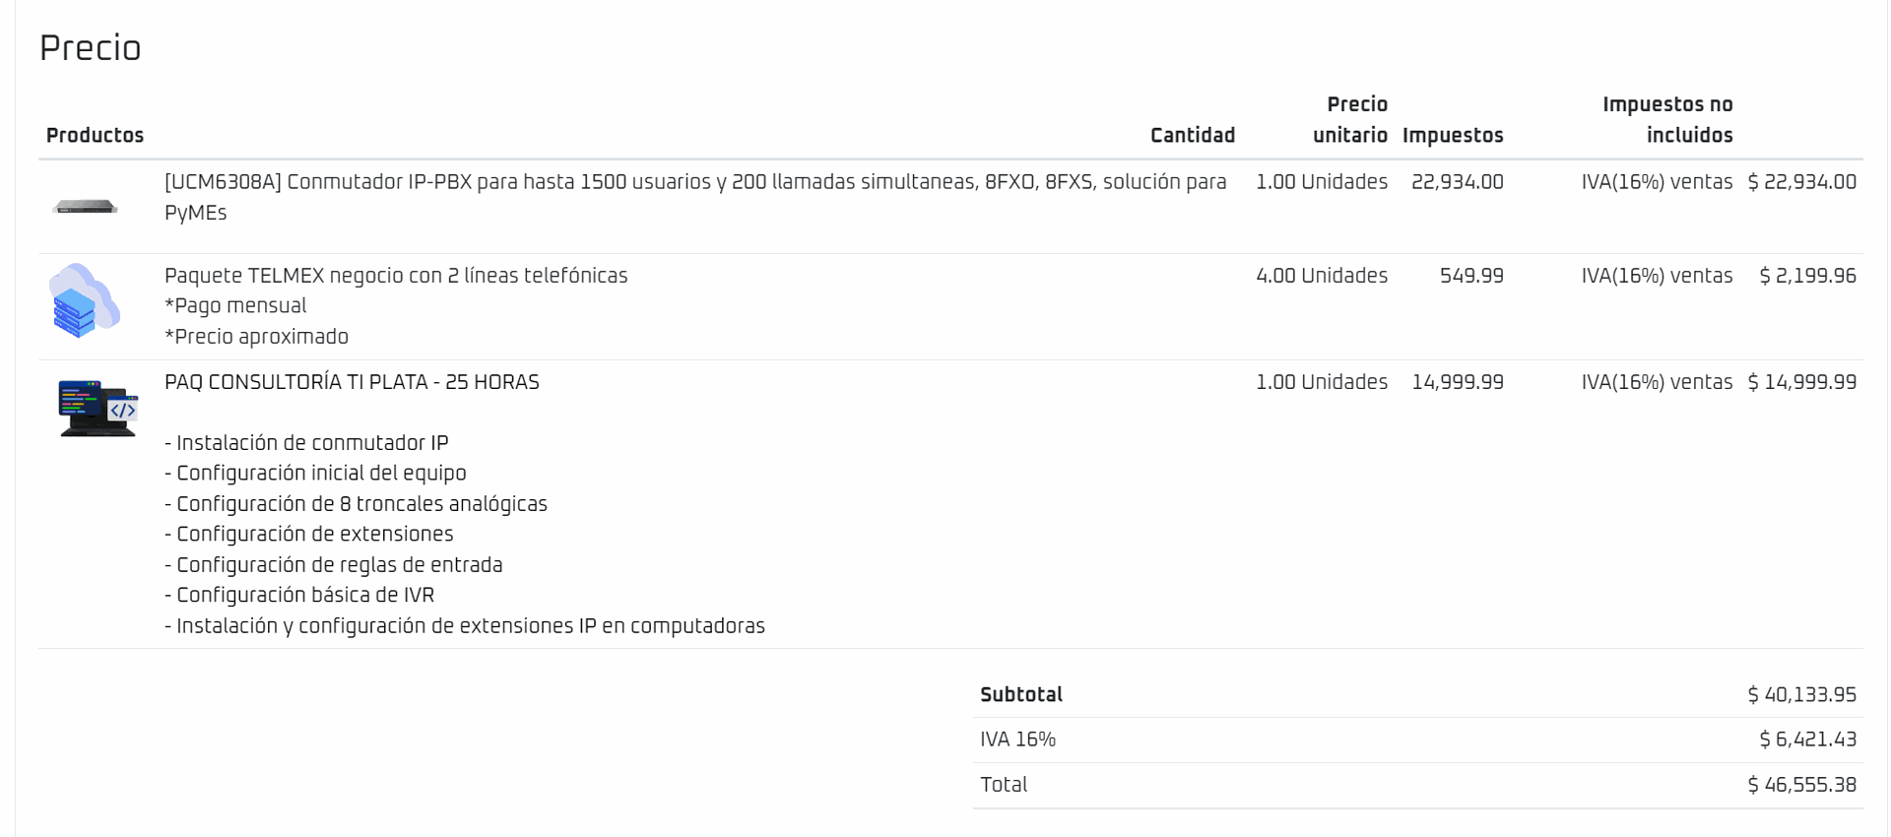Click the $ 46,555.38 total amount
Screen dimensions: 1891x837
coord(1801,785)
